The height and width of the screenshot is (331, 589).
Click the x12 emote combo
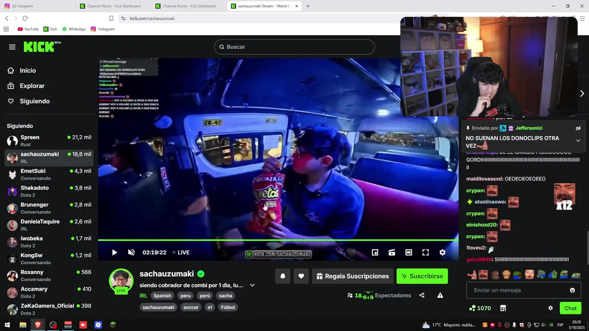coord(564,197)
